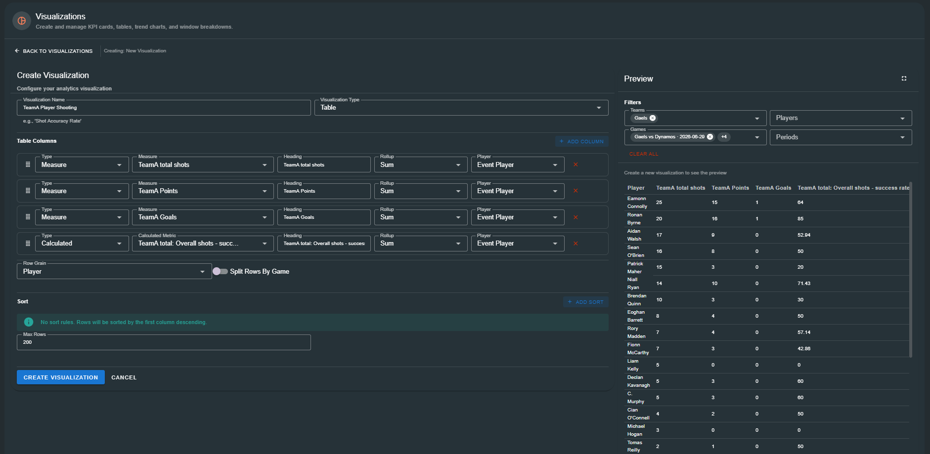Click Creating: New Visualization breadcrumb text
This screenshot has height=454, width=930.
[135, 51]
